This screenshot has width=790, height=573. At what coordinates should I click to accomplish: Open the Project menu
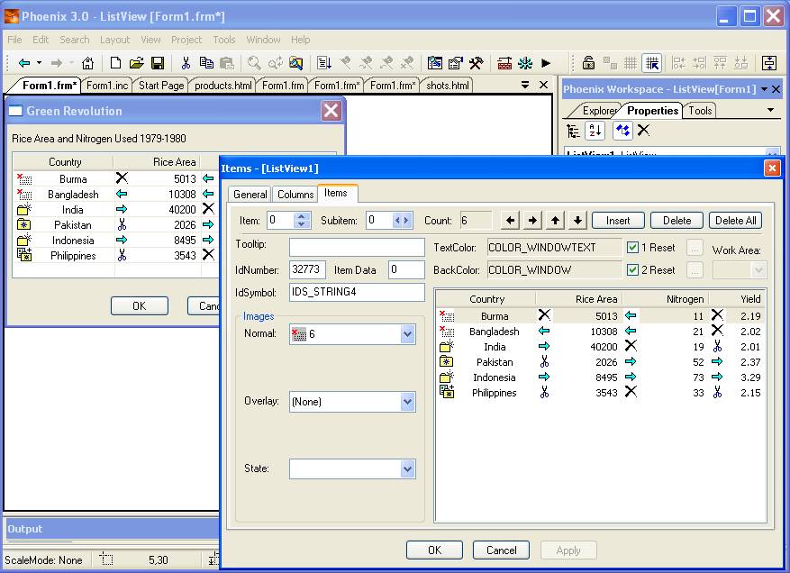[x=186, y=40]
